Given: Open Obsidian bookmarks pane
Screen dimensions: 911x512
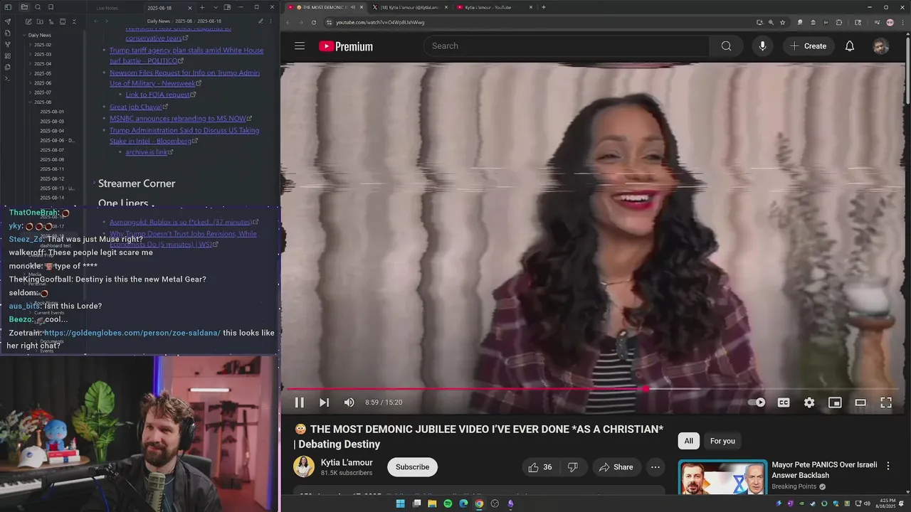Looking at the screenshot, I should click(51, 7).
